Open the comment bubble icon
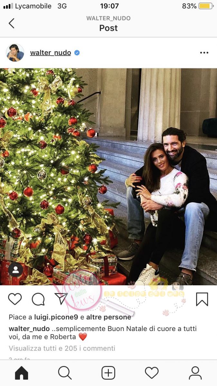Viewport: 217px width, 386px height. tap(38, 299)
